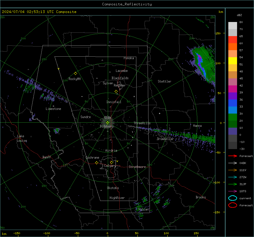
Task: Click the yellow diamond marker near RedDeer
Action: (x=116, y=92)
